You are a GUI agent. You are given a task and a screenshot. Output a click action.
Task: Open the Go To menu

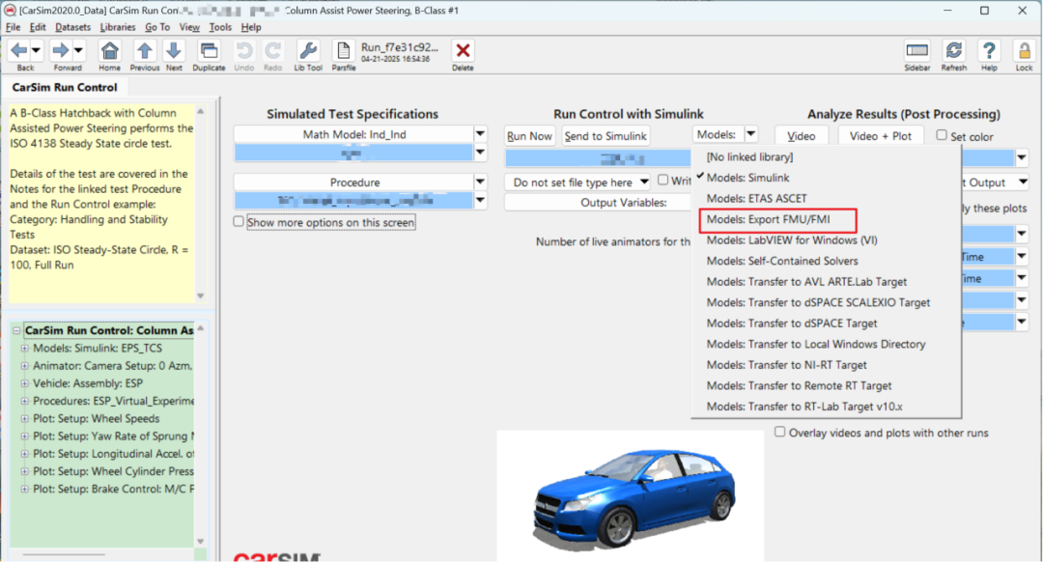coord(157,27)
